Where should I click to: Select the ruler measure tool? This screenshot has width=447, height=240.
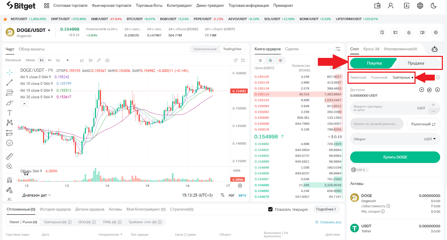point(9,156)
